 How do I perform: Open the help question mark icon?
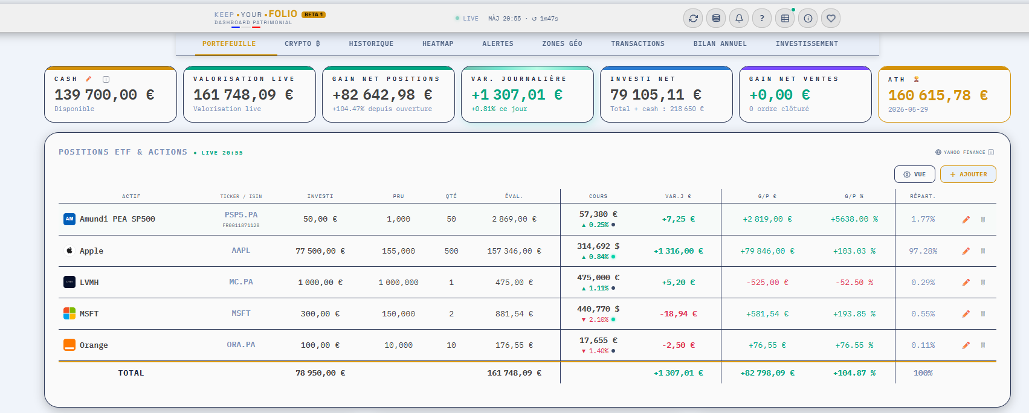762,18
